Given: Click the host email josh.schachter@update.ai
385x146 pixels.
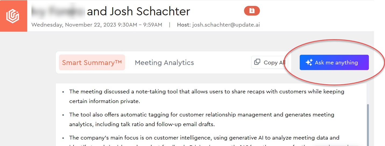Looking at the screenshot, I should click(x=226, y=25).
